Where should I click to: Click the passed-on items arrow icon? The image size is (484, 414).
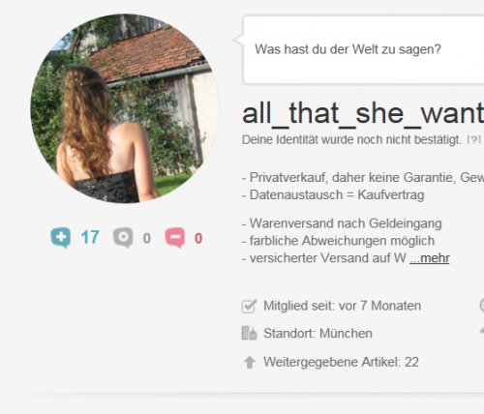click(x=249, y=362)
